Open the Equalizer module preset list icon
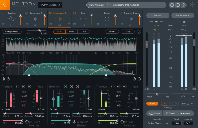This screenshot has height=128, width=198. click(3, 24)
